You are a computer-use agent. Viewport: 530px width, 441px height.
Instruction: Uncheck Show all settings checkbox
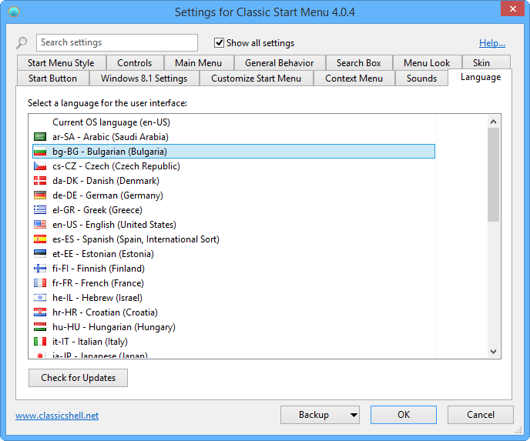click(x=219, y=43)
